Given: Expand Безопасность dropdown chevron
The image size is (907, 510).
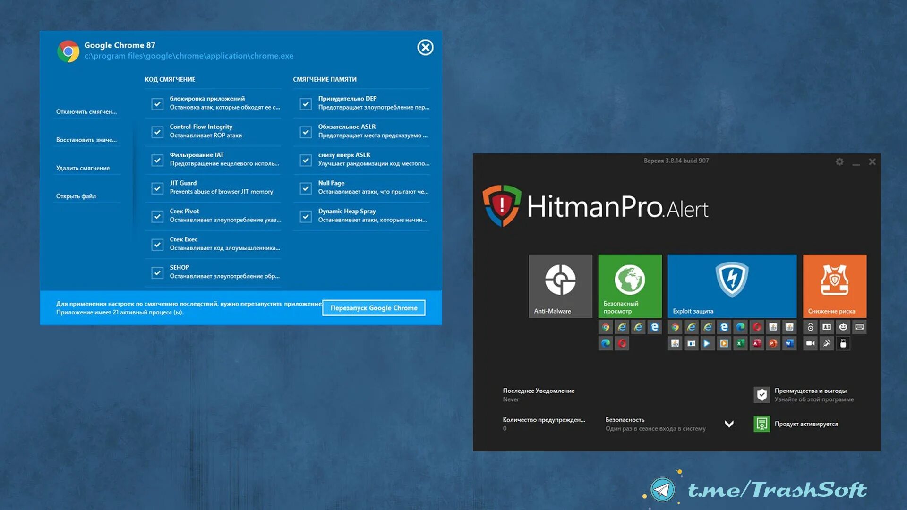Looking at the screenshot, I should coord(729,424).
